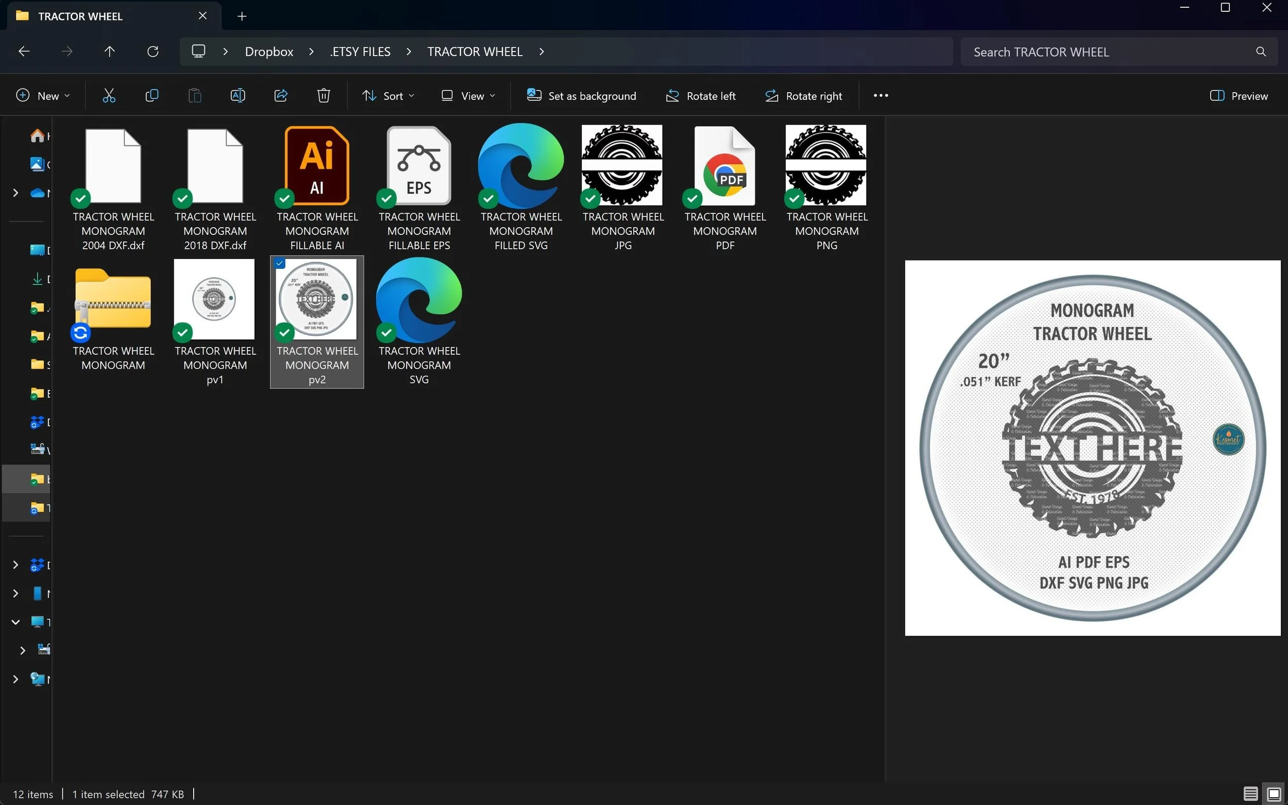Viewport: 1288px width, 805px height.
Task: Open the View dropdown menu
Action: coord(468,96)
